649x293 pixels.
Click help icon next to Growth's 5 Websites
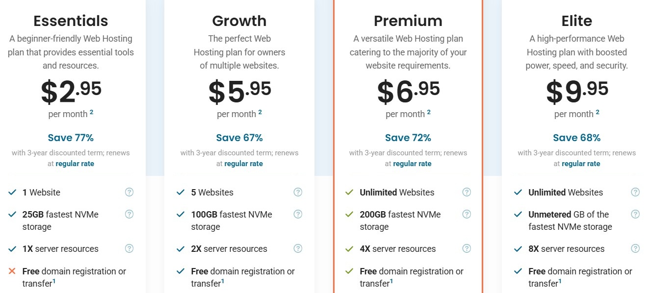pos(298,192)
